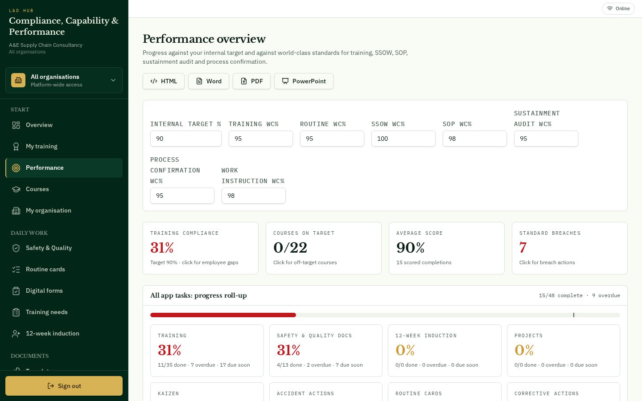The image size is (642, 401).
Task: Open the Corrective actions card
Action: point(564,392)
